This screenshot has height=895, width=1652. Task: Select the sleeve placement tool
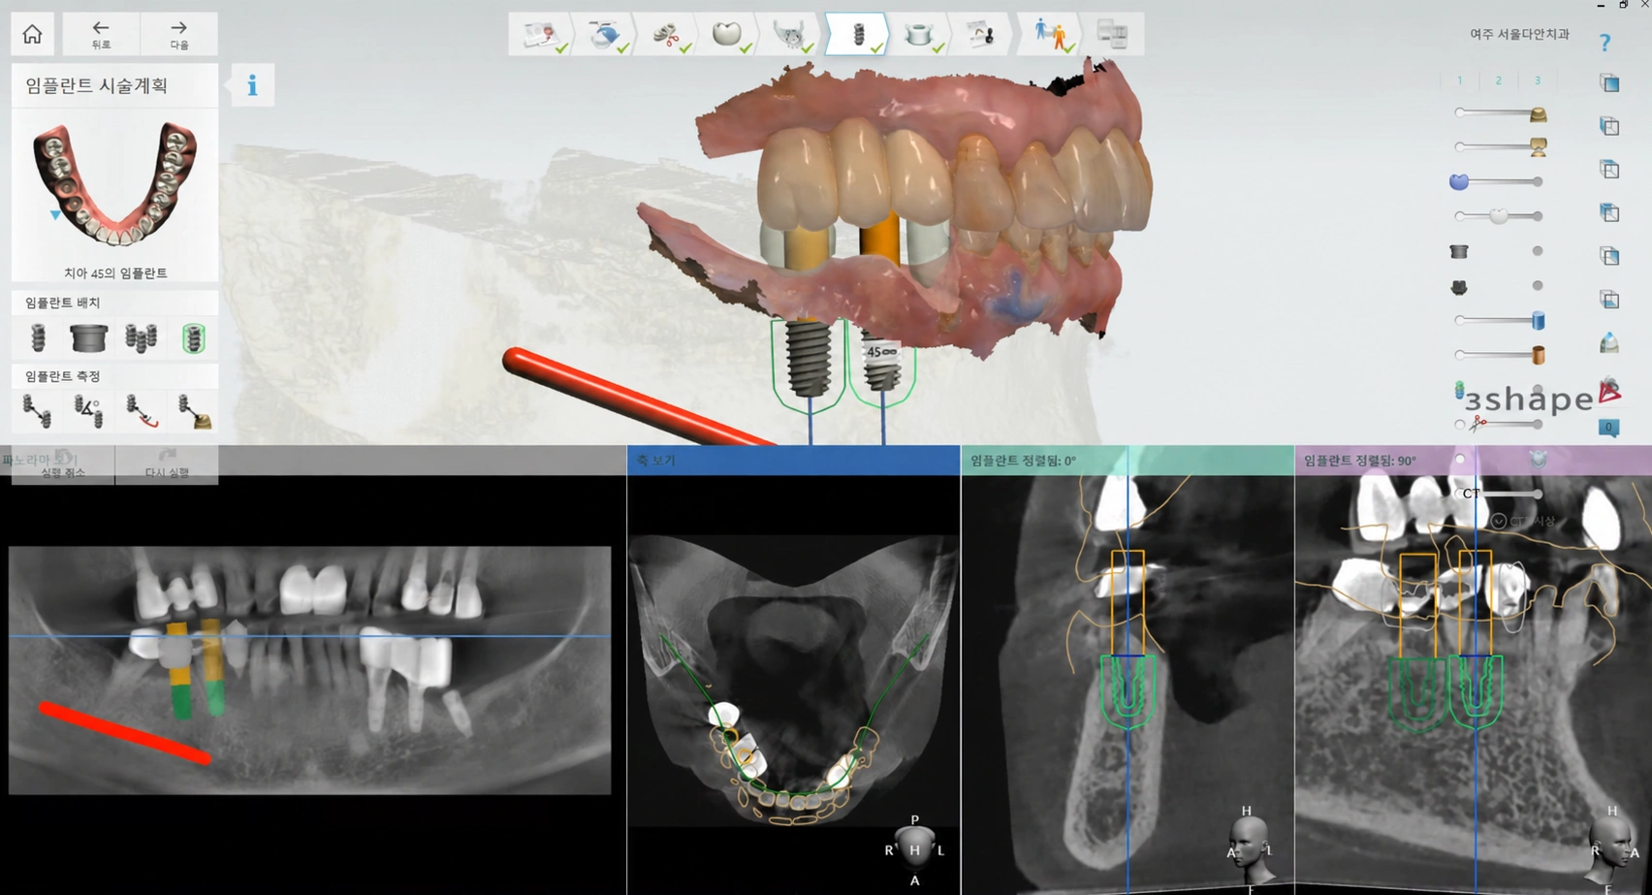pos(88,337)
